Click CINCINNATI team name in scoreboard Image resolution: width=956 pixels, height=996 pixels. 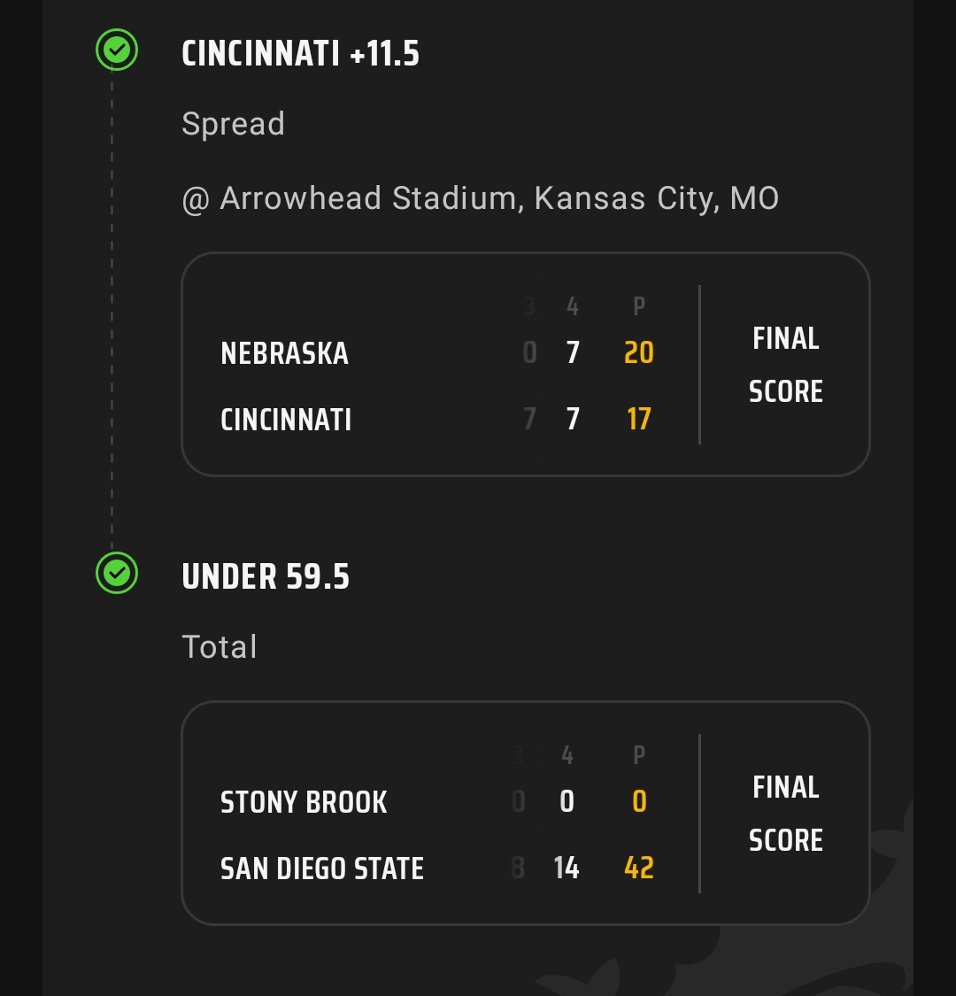point(286,420)
